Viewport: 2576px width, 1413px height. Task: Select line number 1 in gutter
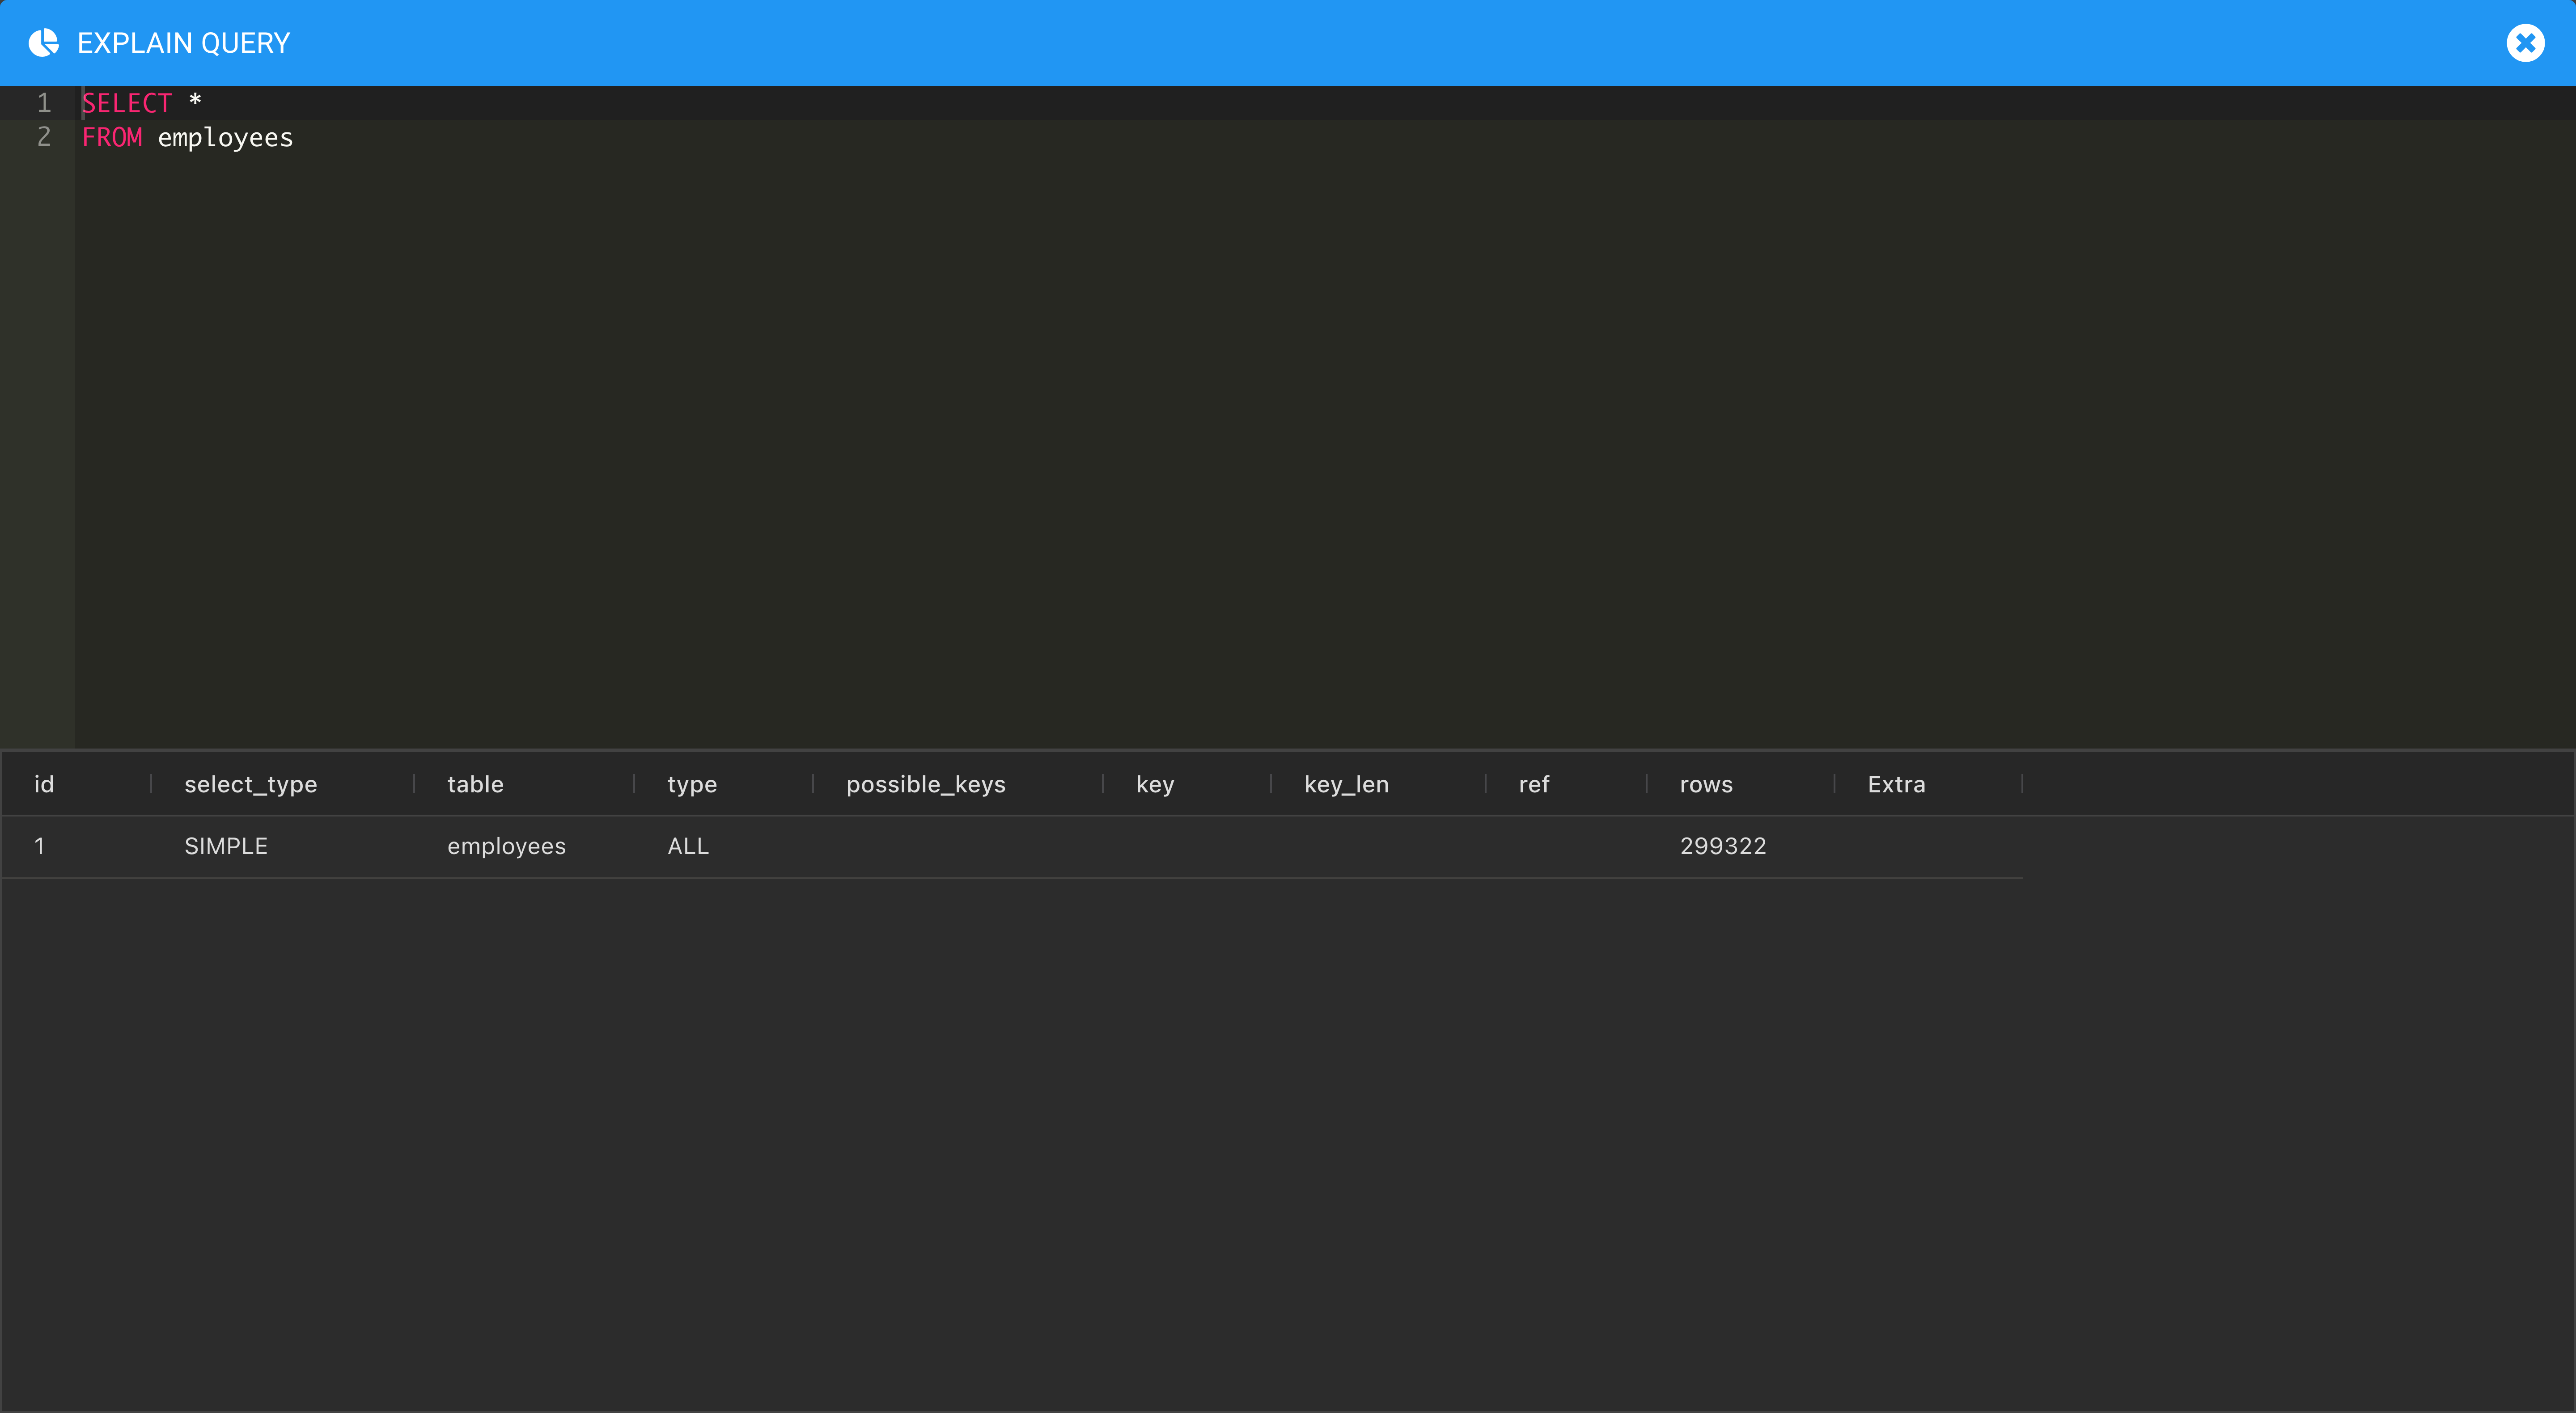tap(43, 103)
